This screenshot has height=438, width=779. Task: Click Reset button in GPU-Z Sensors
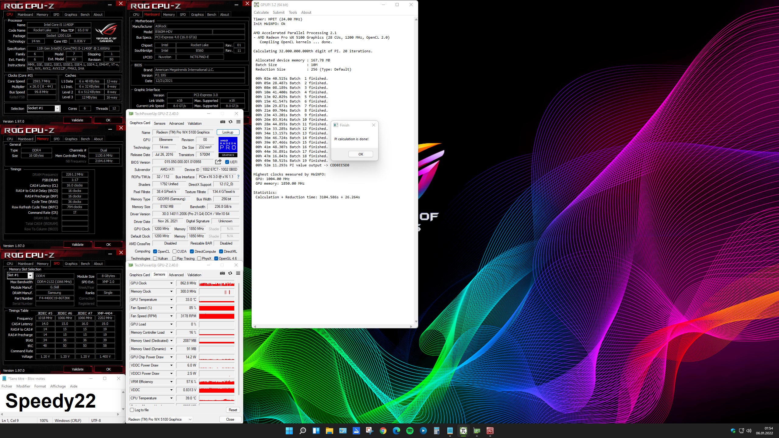coord(233,410)
